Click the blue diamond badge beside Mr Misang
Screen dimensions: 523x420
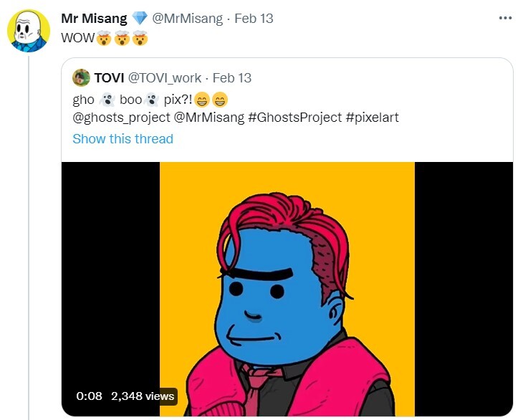[139, 19]
